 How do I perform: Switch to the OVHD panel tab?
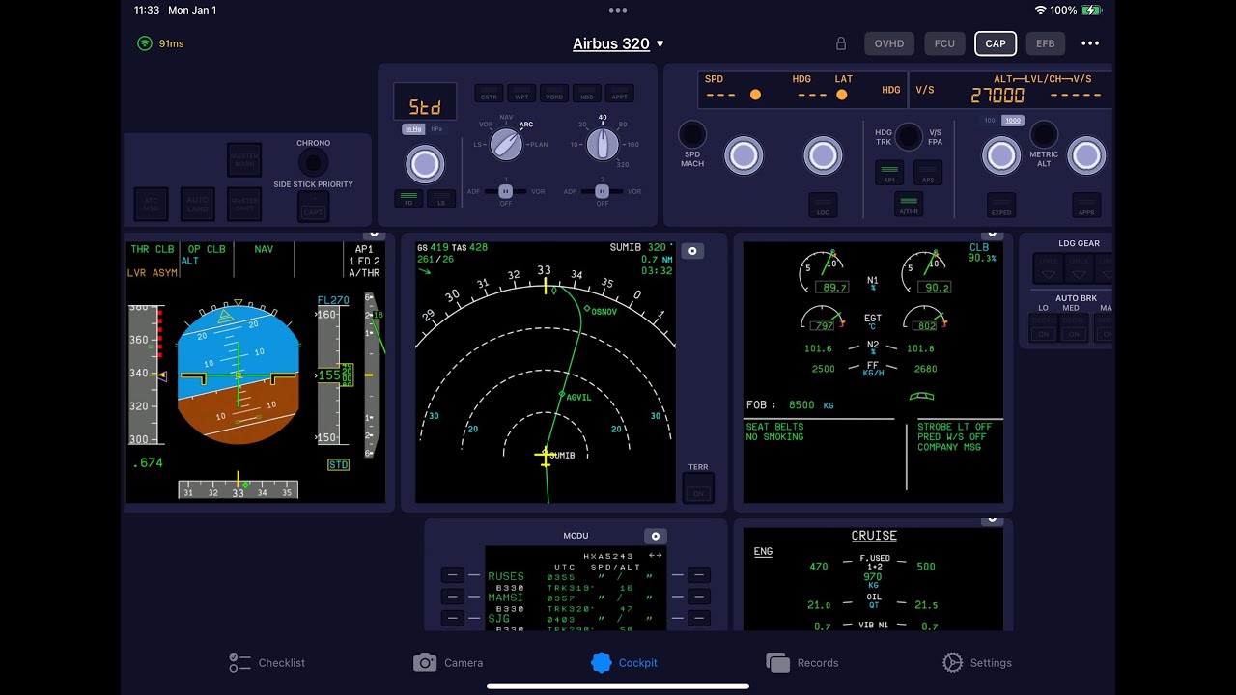pyautogui.click(x=889, y=43)
